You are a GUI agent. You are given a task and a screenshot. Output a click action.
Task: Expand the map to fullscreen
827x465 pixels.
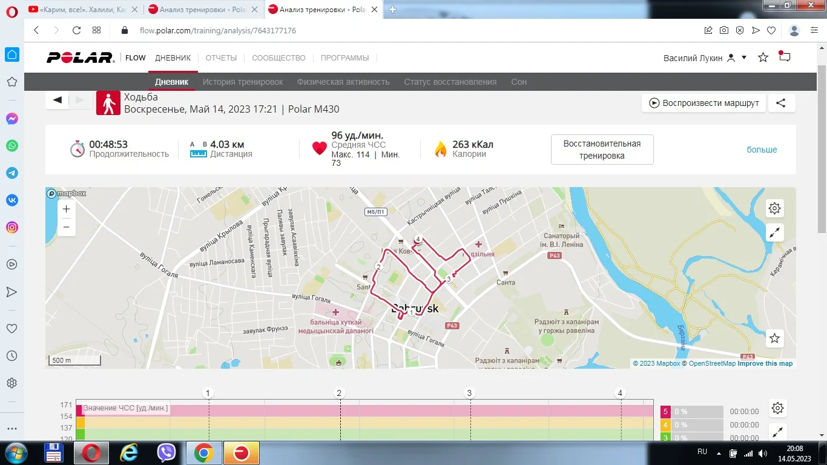774,232
